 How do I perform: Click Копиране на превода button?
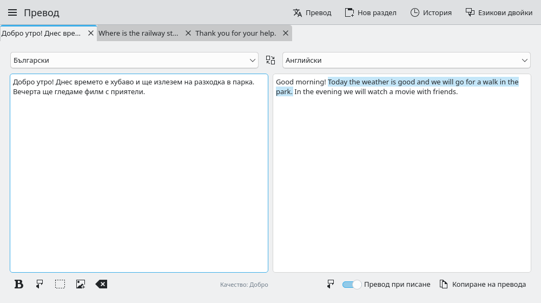pyautogui.click(x=483, y=285)
